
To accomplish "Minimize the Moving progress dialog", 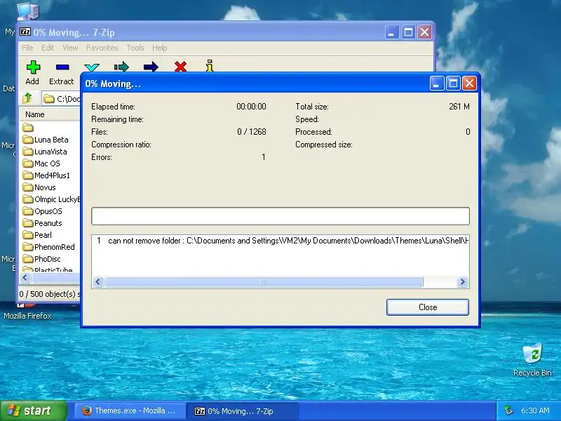I will tap(436, 83).
